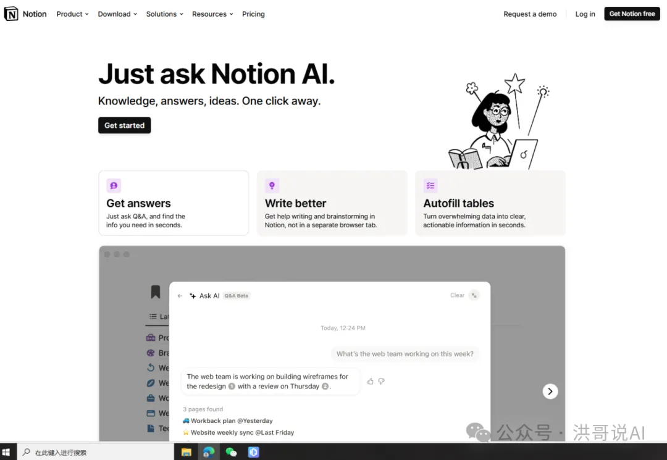Click the Get started button
Viewport: 667px width, 460px height.
point(124,125)
